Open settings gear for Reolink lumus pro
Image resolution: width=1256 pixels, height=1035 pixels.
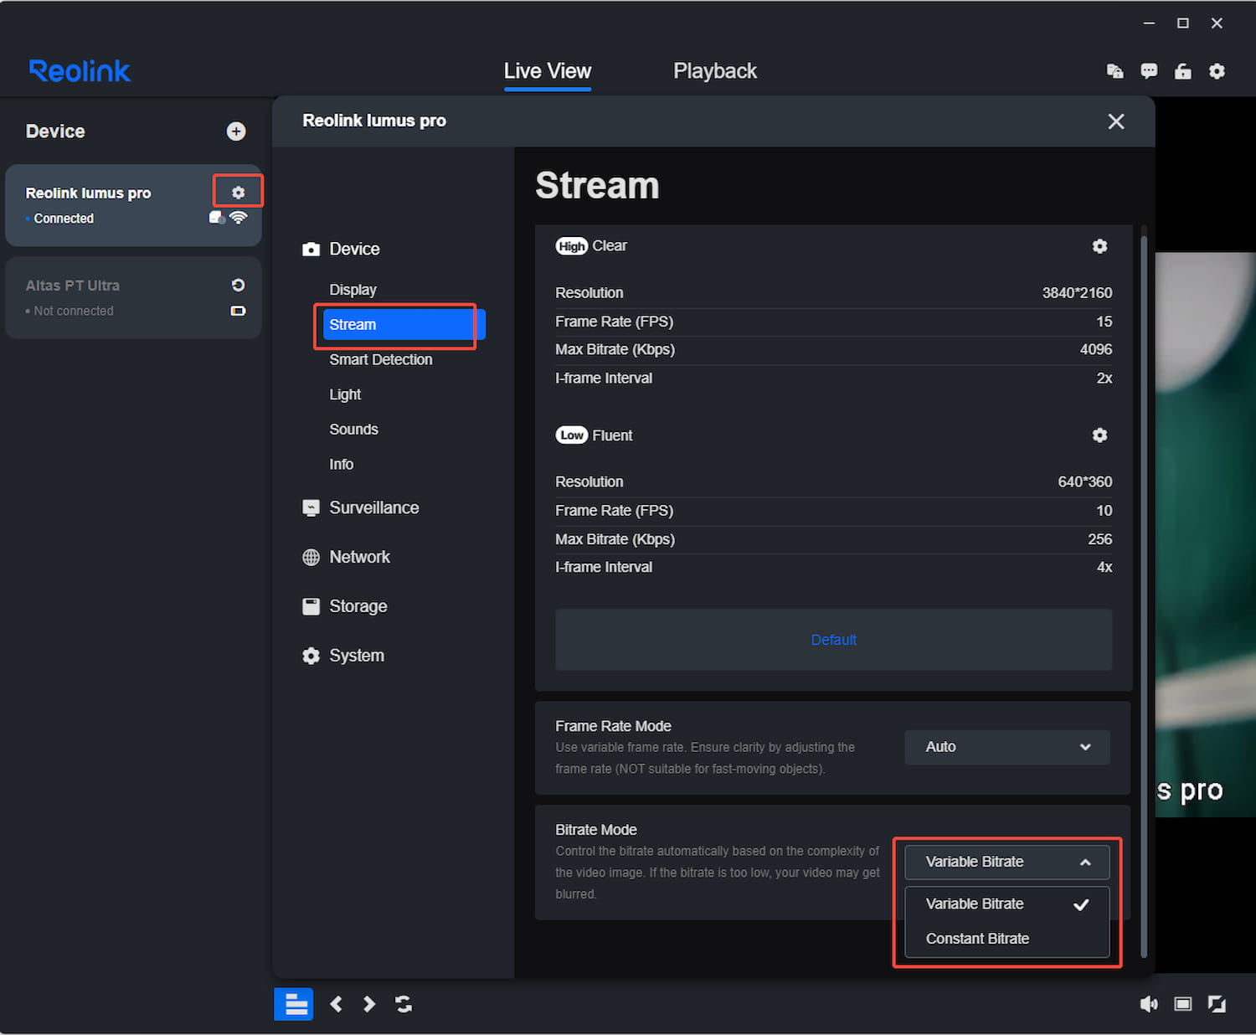[239, 193]
